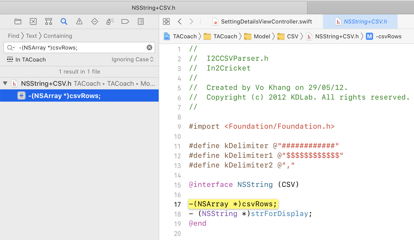Viewport: 414px width, 240px height.
Task: Show the Test navigator diamond icon
Action: pyautogui.click(x=95, y=21)
